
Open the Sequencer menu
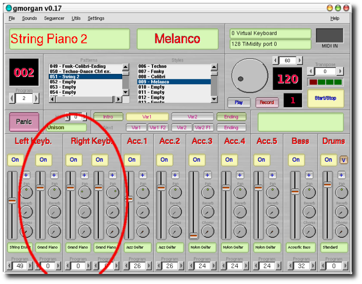tap(54, 18)
